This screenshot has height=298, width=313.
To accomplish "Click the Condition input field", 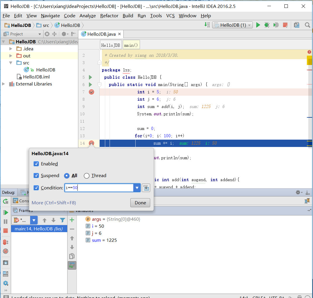I will pos(99,188).
